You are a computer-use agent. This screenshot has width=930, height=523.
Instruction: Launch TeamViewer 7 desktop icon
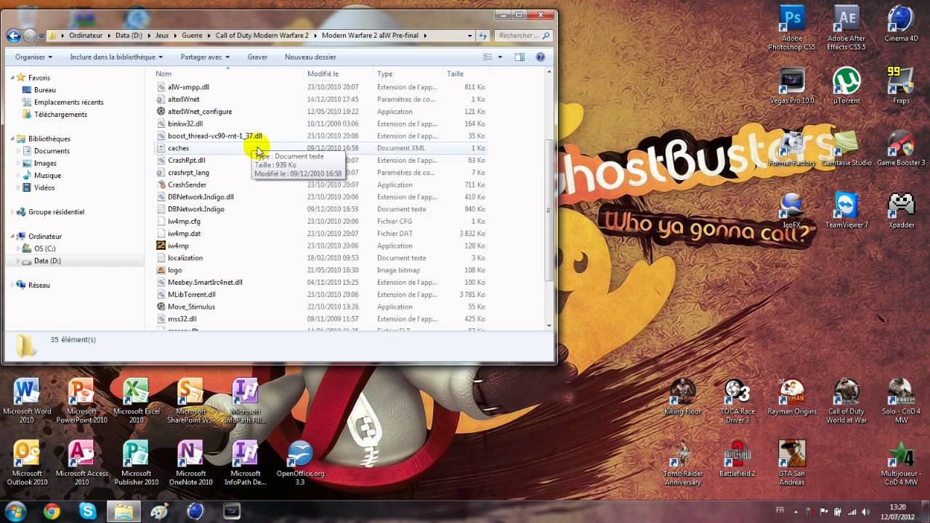click(x=846, y=211)
